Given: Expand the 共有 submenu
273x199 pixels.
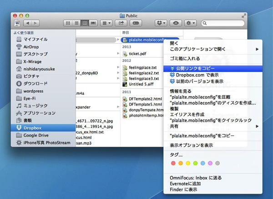Looking at the screenshot, I should pos(213,126).
